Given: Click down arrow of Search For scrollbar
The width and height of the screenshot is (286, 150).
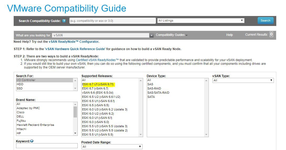Looking at the screenshot, I should click(x=75, y=88).
